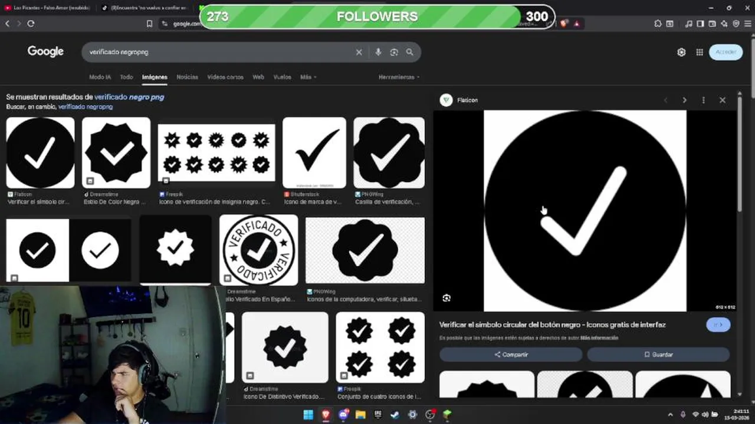Click the Compartir share button

click(511, 355)
